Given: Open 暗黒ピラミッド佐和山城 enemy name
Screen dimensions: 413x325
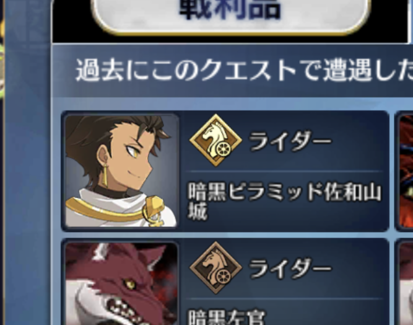Looking at the screenshot, I should [x=284, y=201].
